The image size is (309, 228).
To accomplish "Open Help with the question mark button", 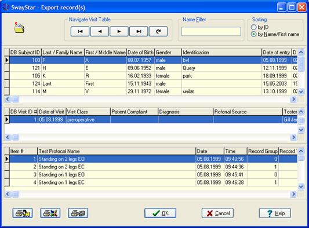I will (x=275, y=213).
